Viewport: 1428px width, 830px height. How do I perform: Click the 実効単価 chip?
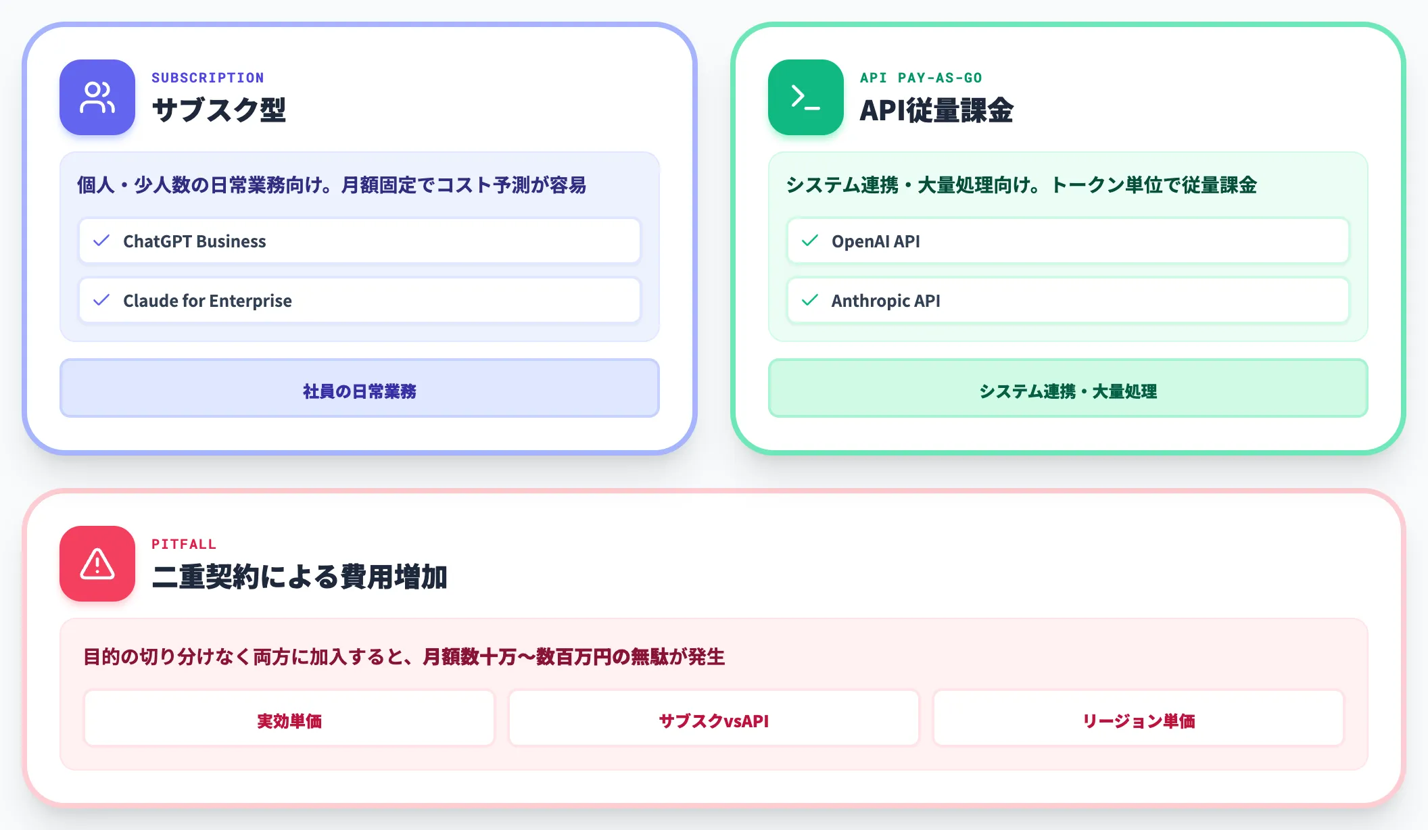click(x=289, y=718)
